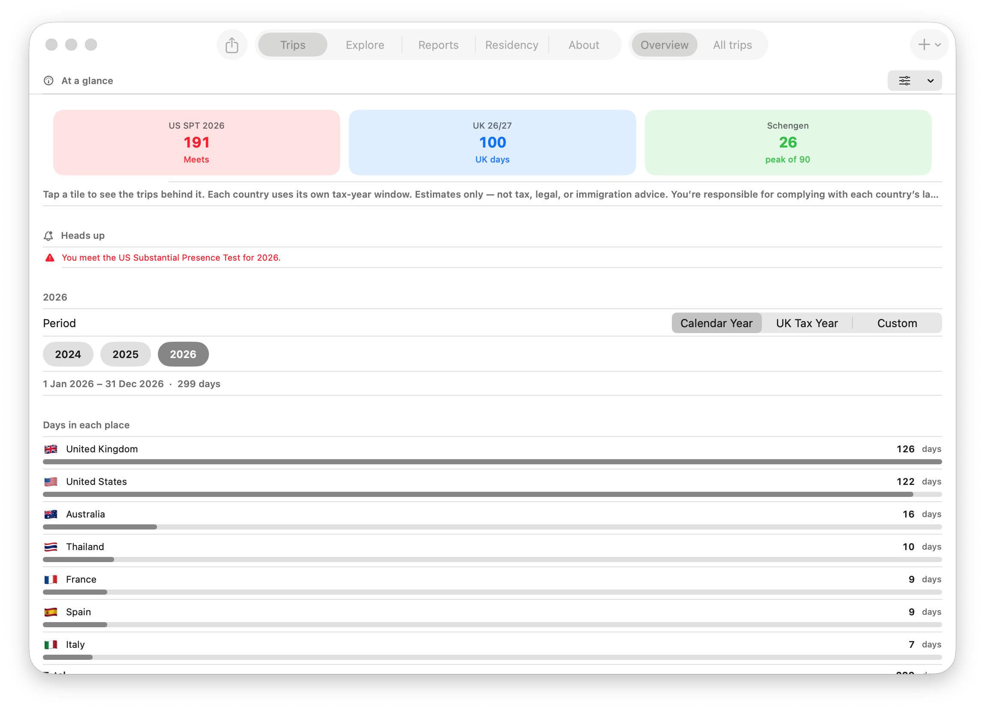Click the 'Days in each place' heading
The image size is (985, 710).
point(86,425)
